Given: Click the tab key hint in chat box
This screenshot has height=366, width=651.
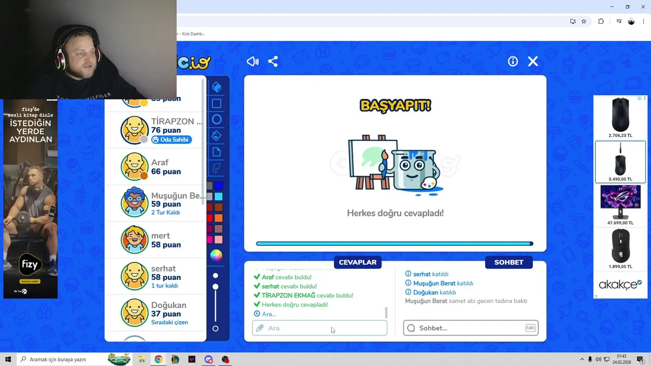Looking at the screenshot, I should (x=530, y=328).
